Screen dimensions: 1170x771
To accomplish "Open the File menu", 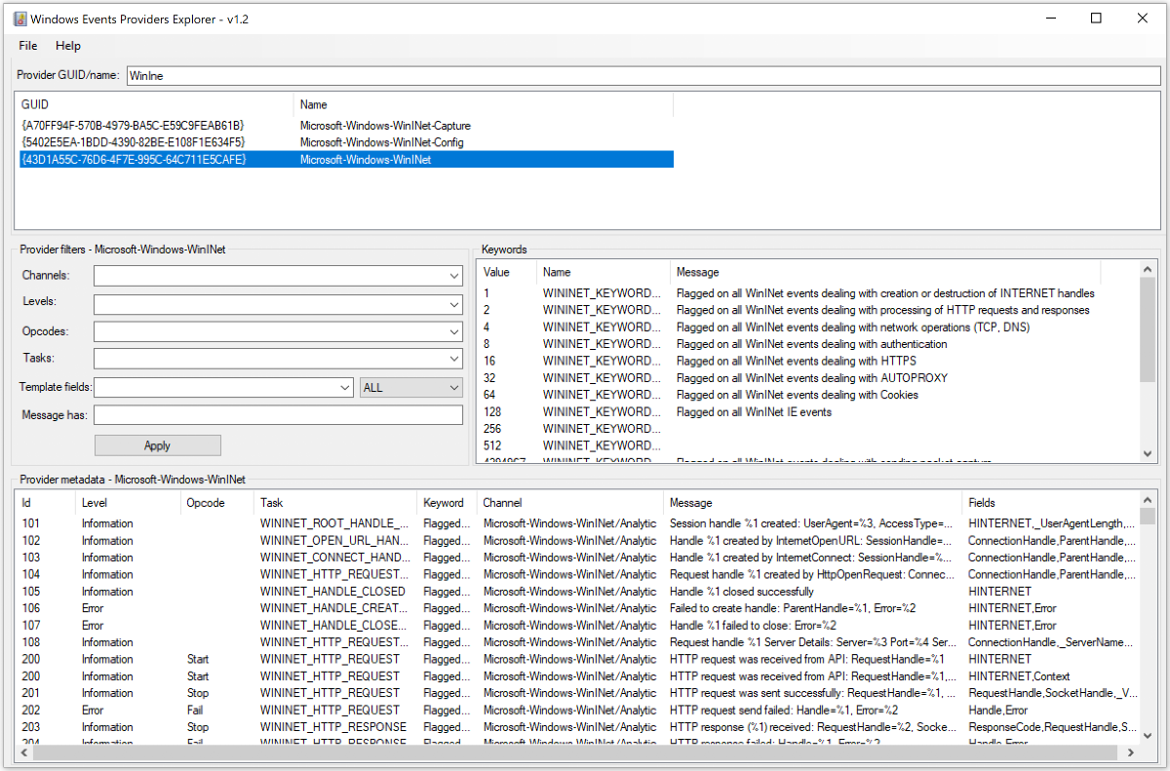I will coord(28,46).
